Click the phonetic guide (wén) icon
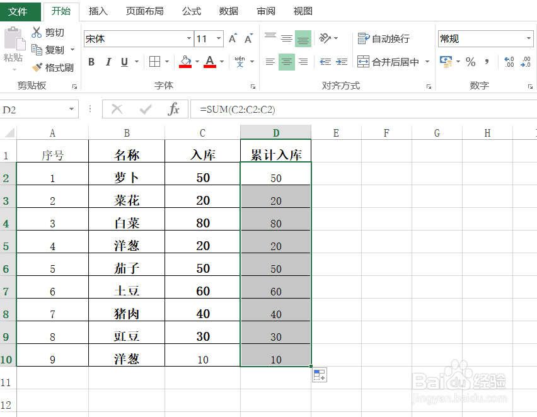The width and height of the screenshot is (537, 417). click(240, 62)
